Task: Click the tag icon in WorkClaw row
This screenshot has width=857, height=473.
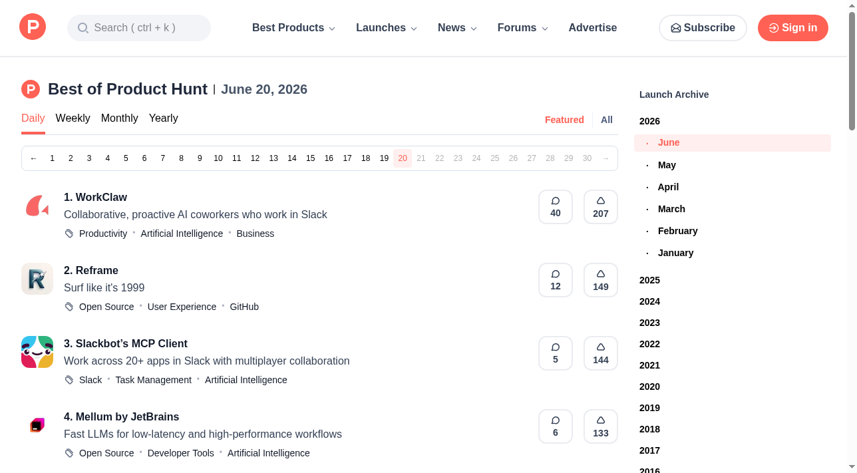Action: click(69, 234)
